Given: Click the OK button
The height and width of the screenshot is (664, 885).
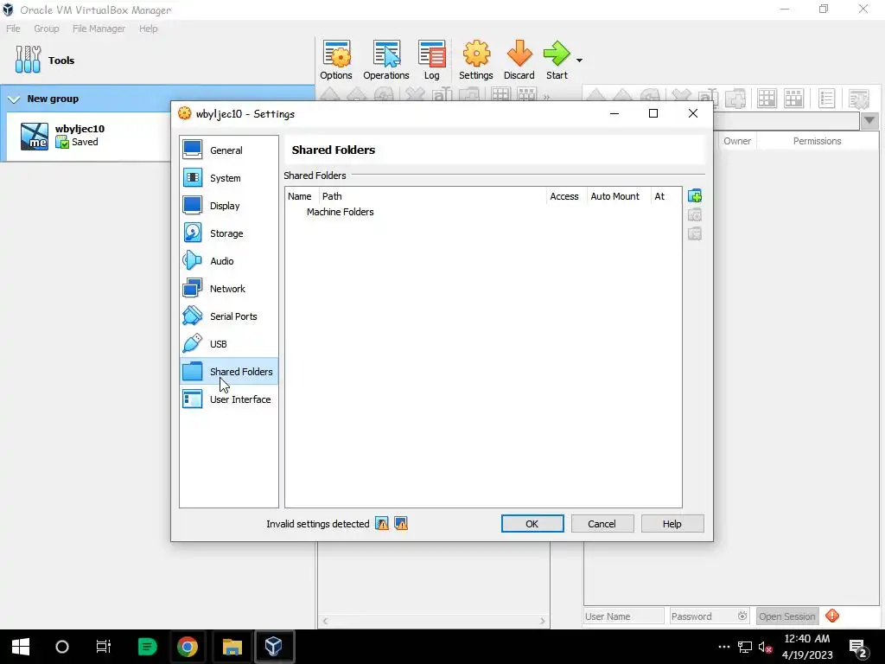Looking at the screenshot, I should pos(532,523).
